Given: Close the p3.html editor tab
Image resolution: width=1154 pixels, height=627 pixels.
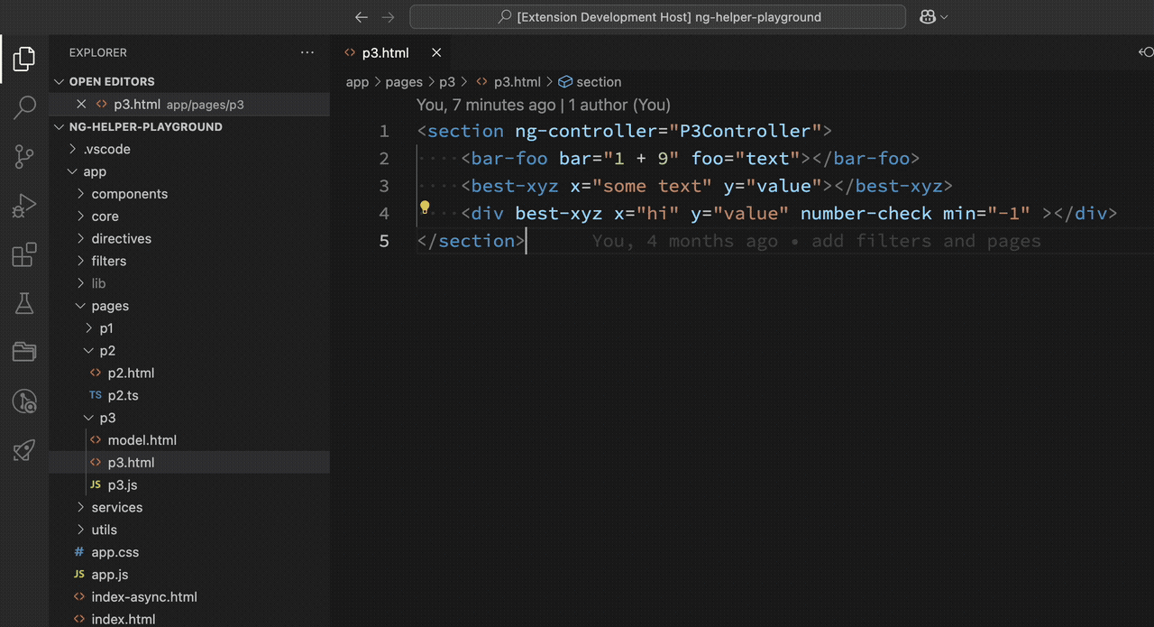Looking at the screenshot, I should coord(436,52).
